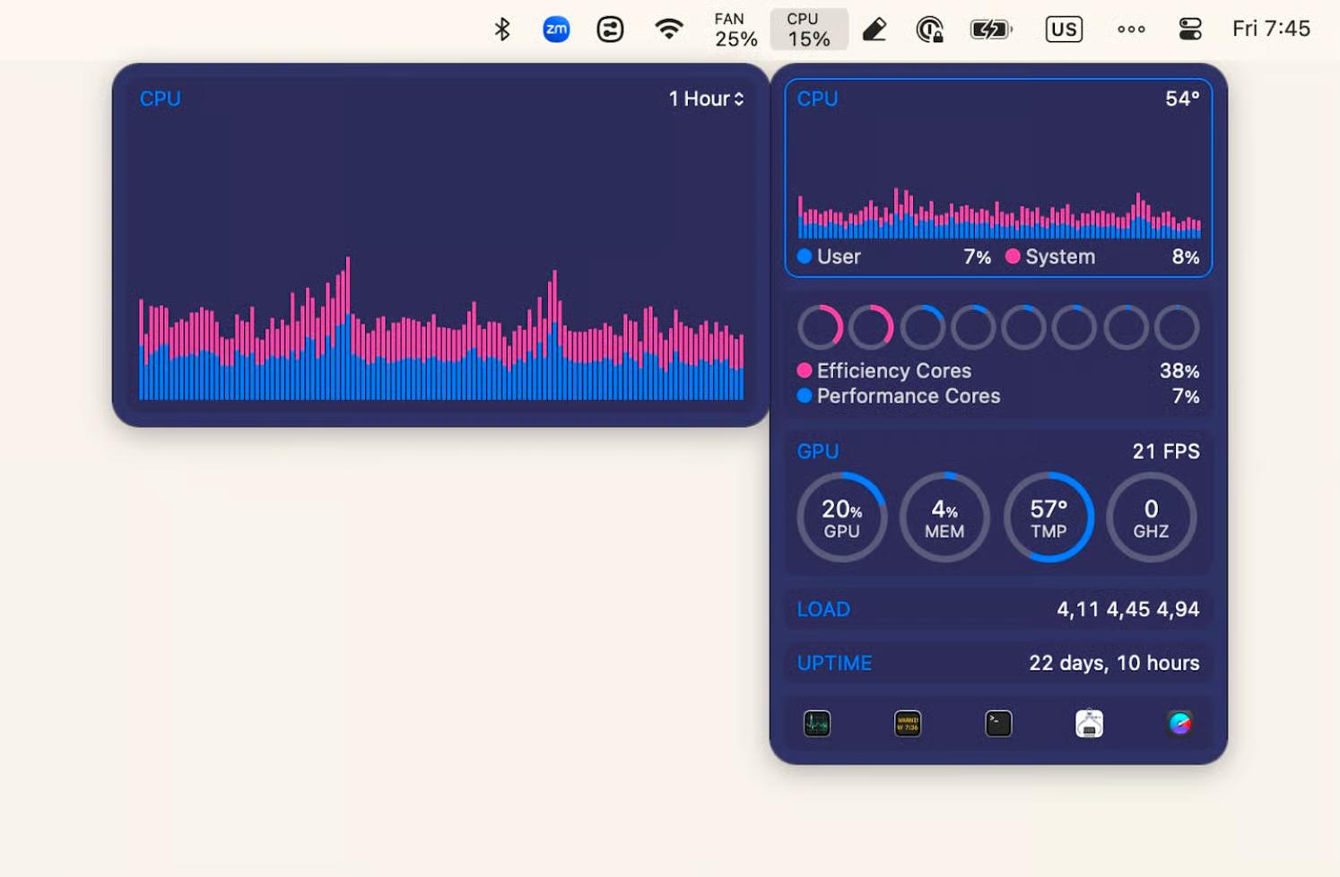Open the battery charging status icon

[990, 30]
